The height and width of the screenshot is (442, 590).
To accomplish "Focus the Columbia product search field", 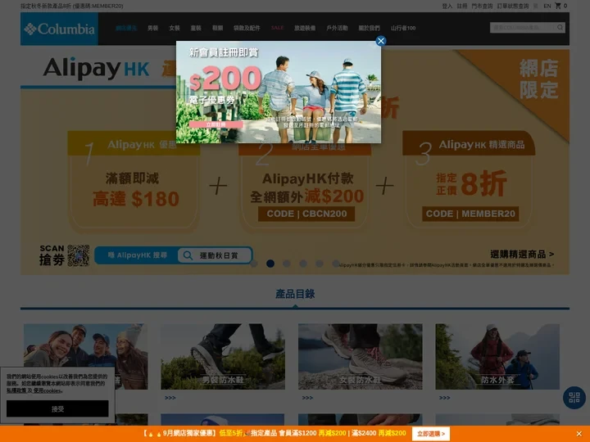I will coord(523,28).
